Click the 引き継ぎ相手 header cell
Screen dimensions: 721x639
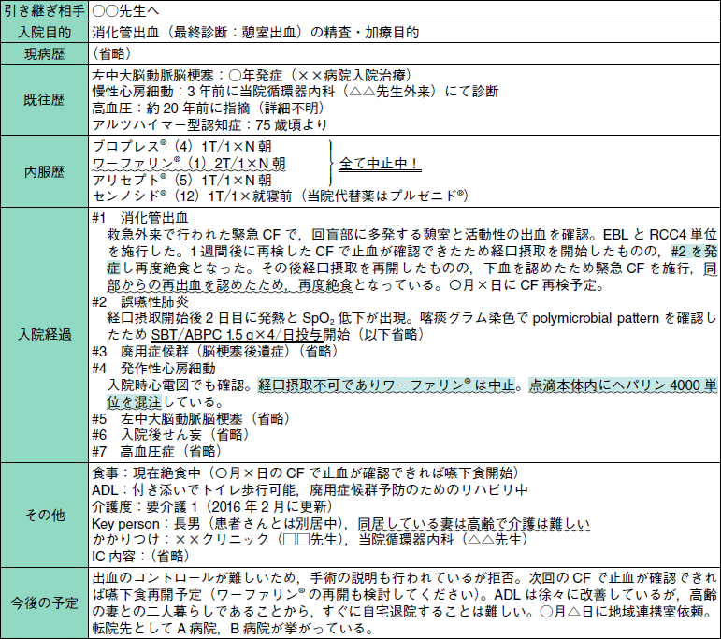(x=44, y=11)
